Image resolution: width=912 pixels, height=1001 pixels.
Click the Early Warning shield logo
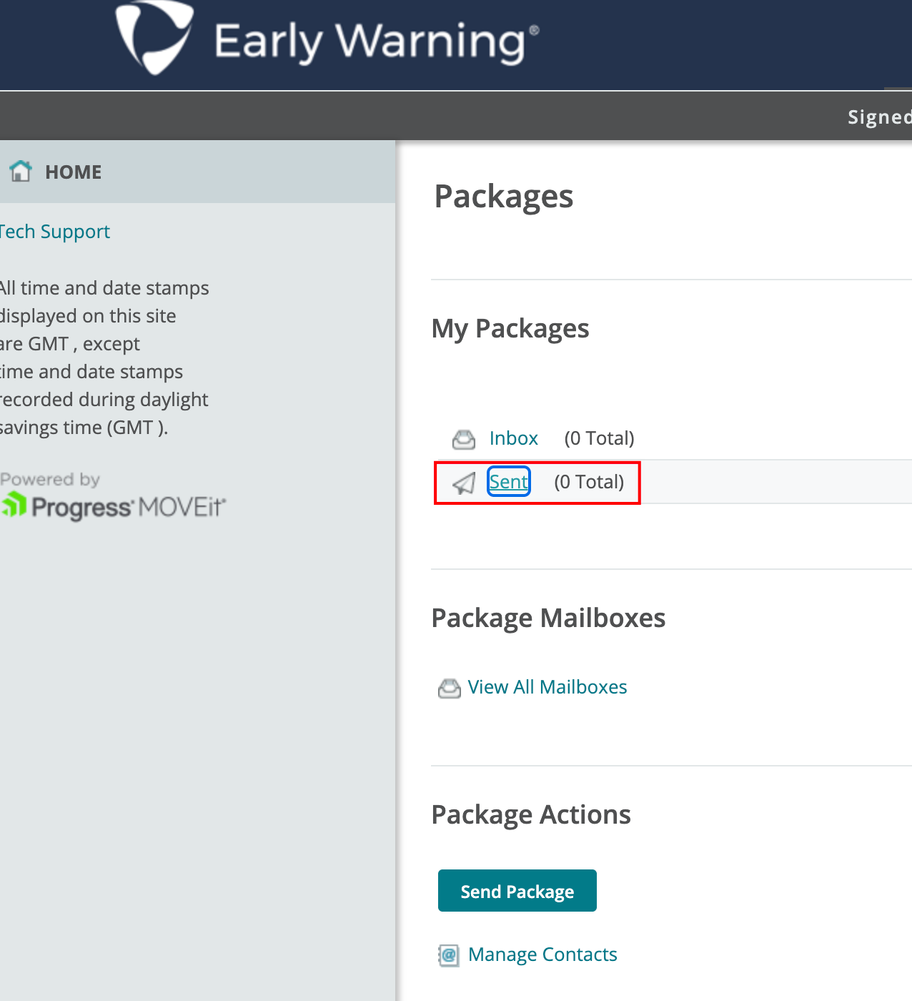point(154,37)
